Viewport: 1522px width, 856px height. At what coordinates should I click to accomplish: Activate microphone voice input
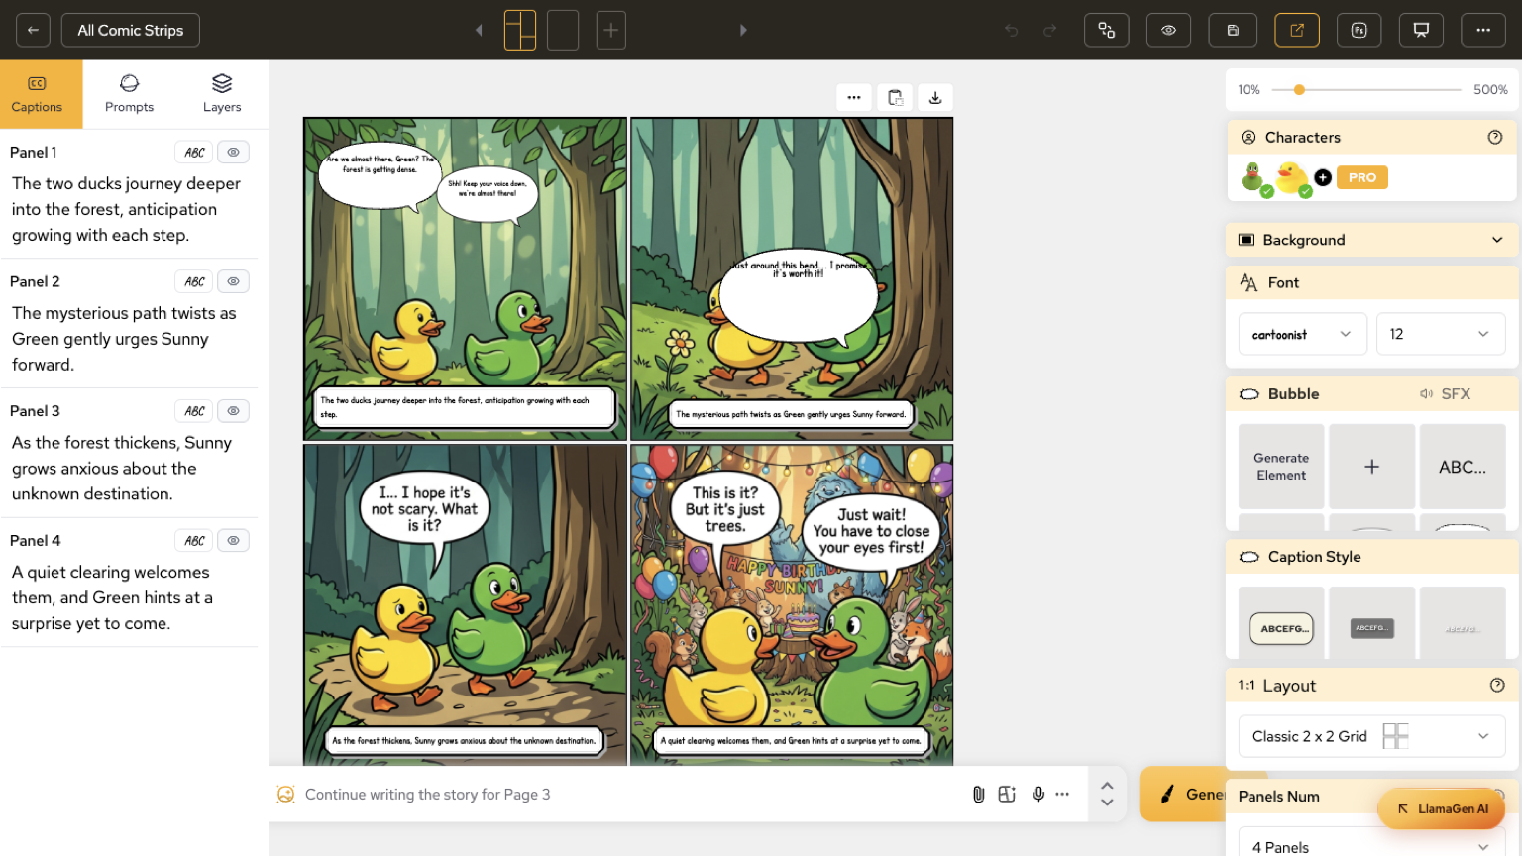pyautogui.click(x=1038, y=794)
